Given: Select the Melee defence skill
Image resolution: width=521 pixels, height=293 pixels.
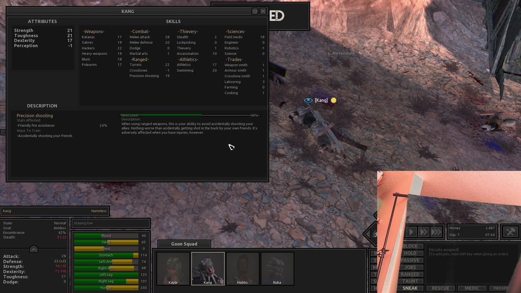Looking at the screenshot, I should point(149,42).
